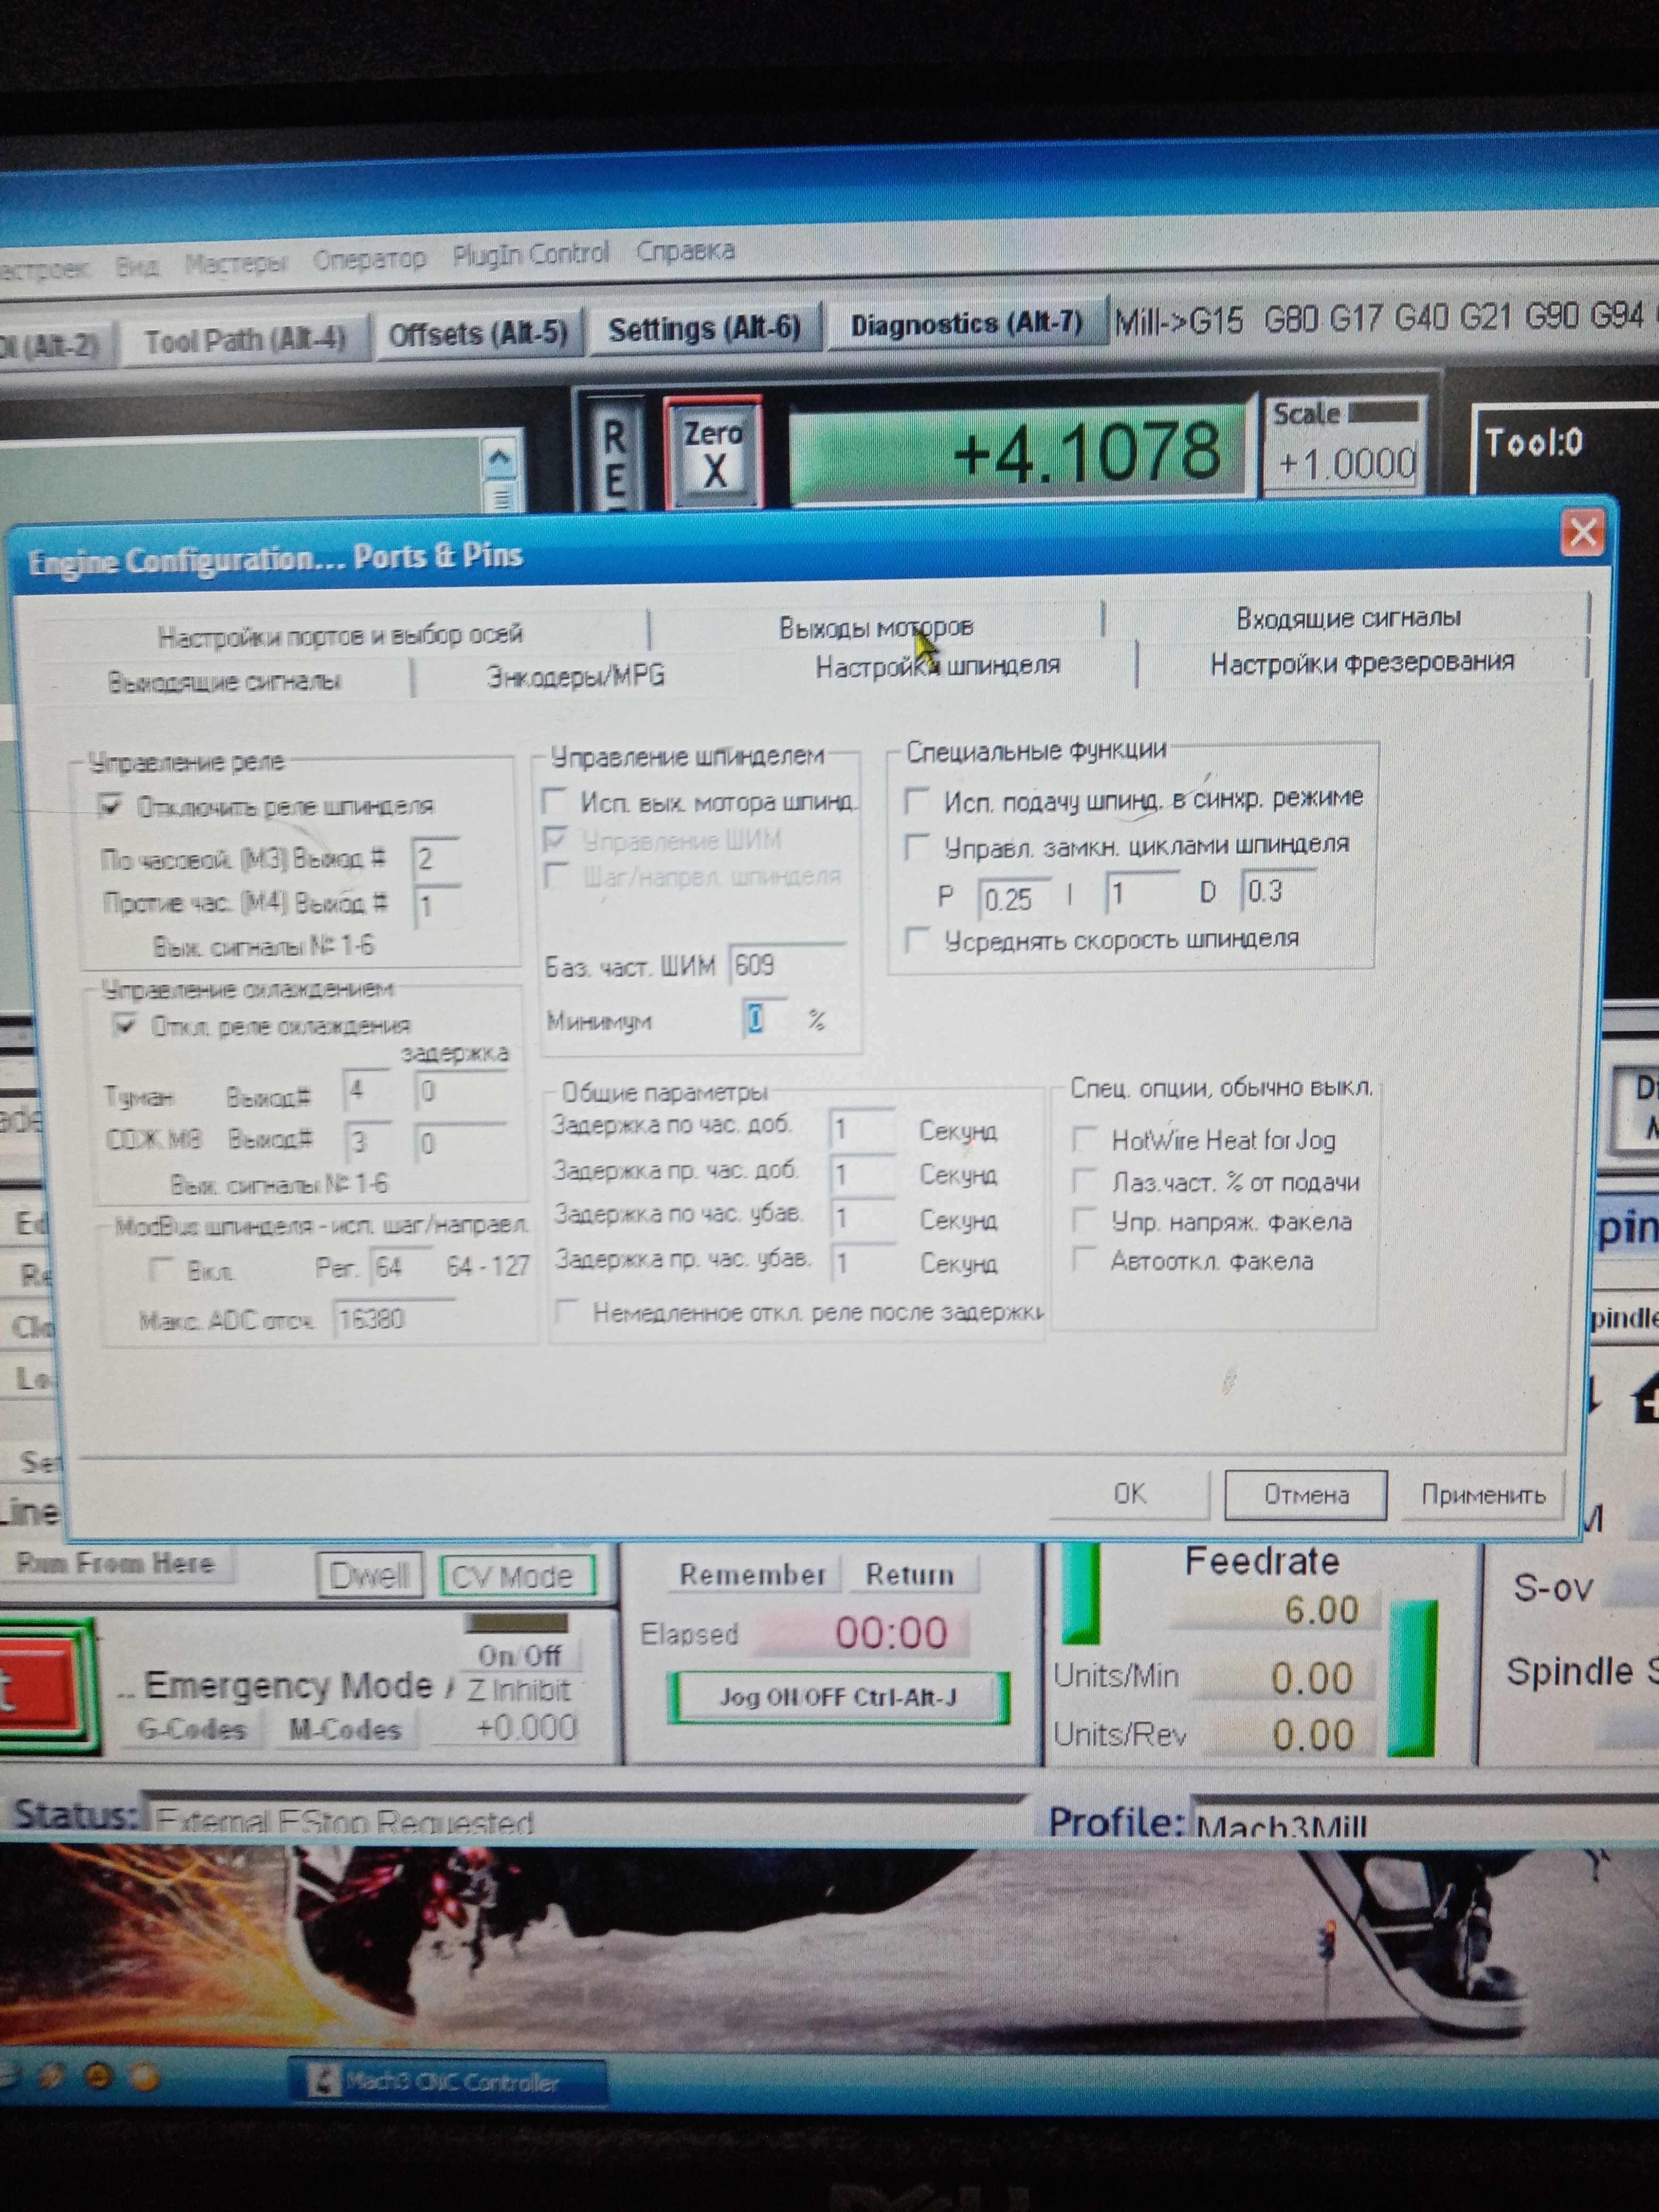Click the scroll up arrow in G-code panel
1659x2212 pixels.
pyautogui.click(x=500, y=459)
